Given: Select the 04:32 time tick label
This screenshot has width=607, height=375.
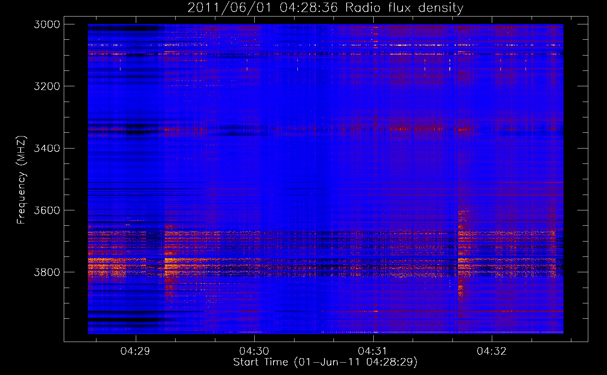Looking at the screenshot, I should [492, 351].
